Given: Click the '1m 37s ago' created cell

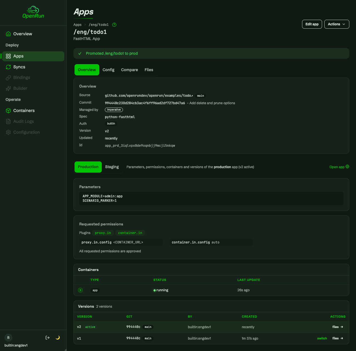Looking at the screenshot, I should [x=250, y=338].
